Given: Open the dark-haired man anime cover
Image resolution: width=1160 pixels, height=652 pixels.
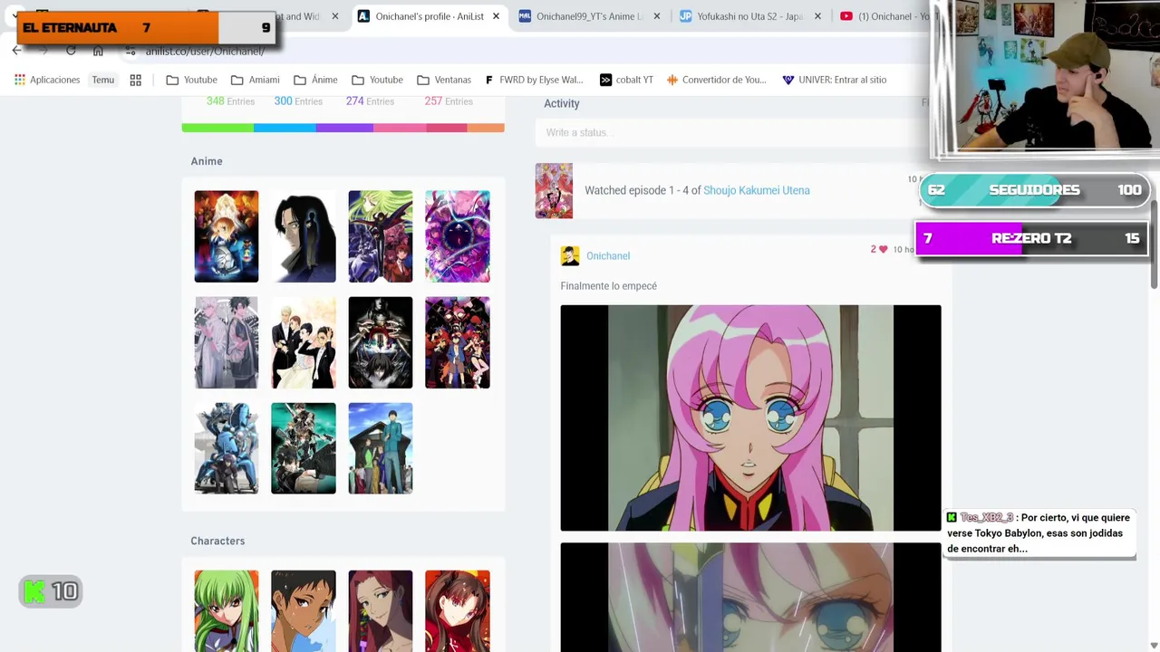Looking at the screenshot, I should pyautogui.click(x=304, y=236).
